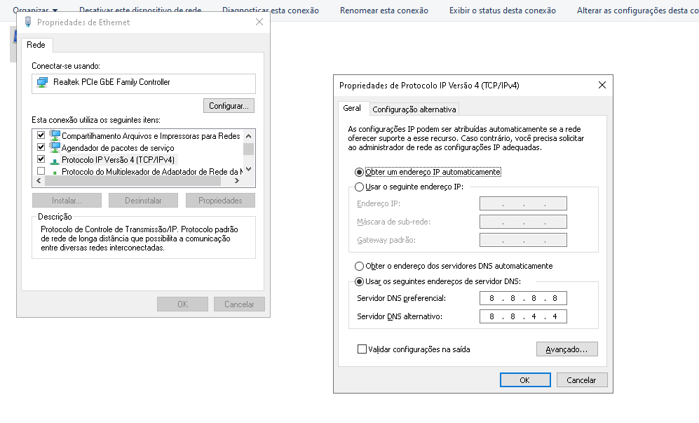Toggle the Protocolo IP Versão 4 checkbox
This screenshot has height=423, width=699.
coord(41,159)
